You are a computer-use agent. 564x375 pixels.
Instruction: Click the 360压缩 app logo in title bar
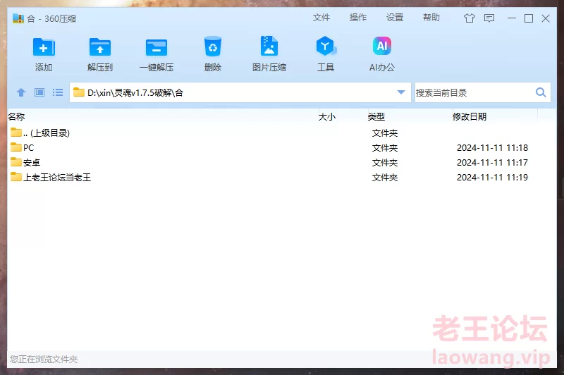pos(18,18)
